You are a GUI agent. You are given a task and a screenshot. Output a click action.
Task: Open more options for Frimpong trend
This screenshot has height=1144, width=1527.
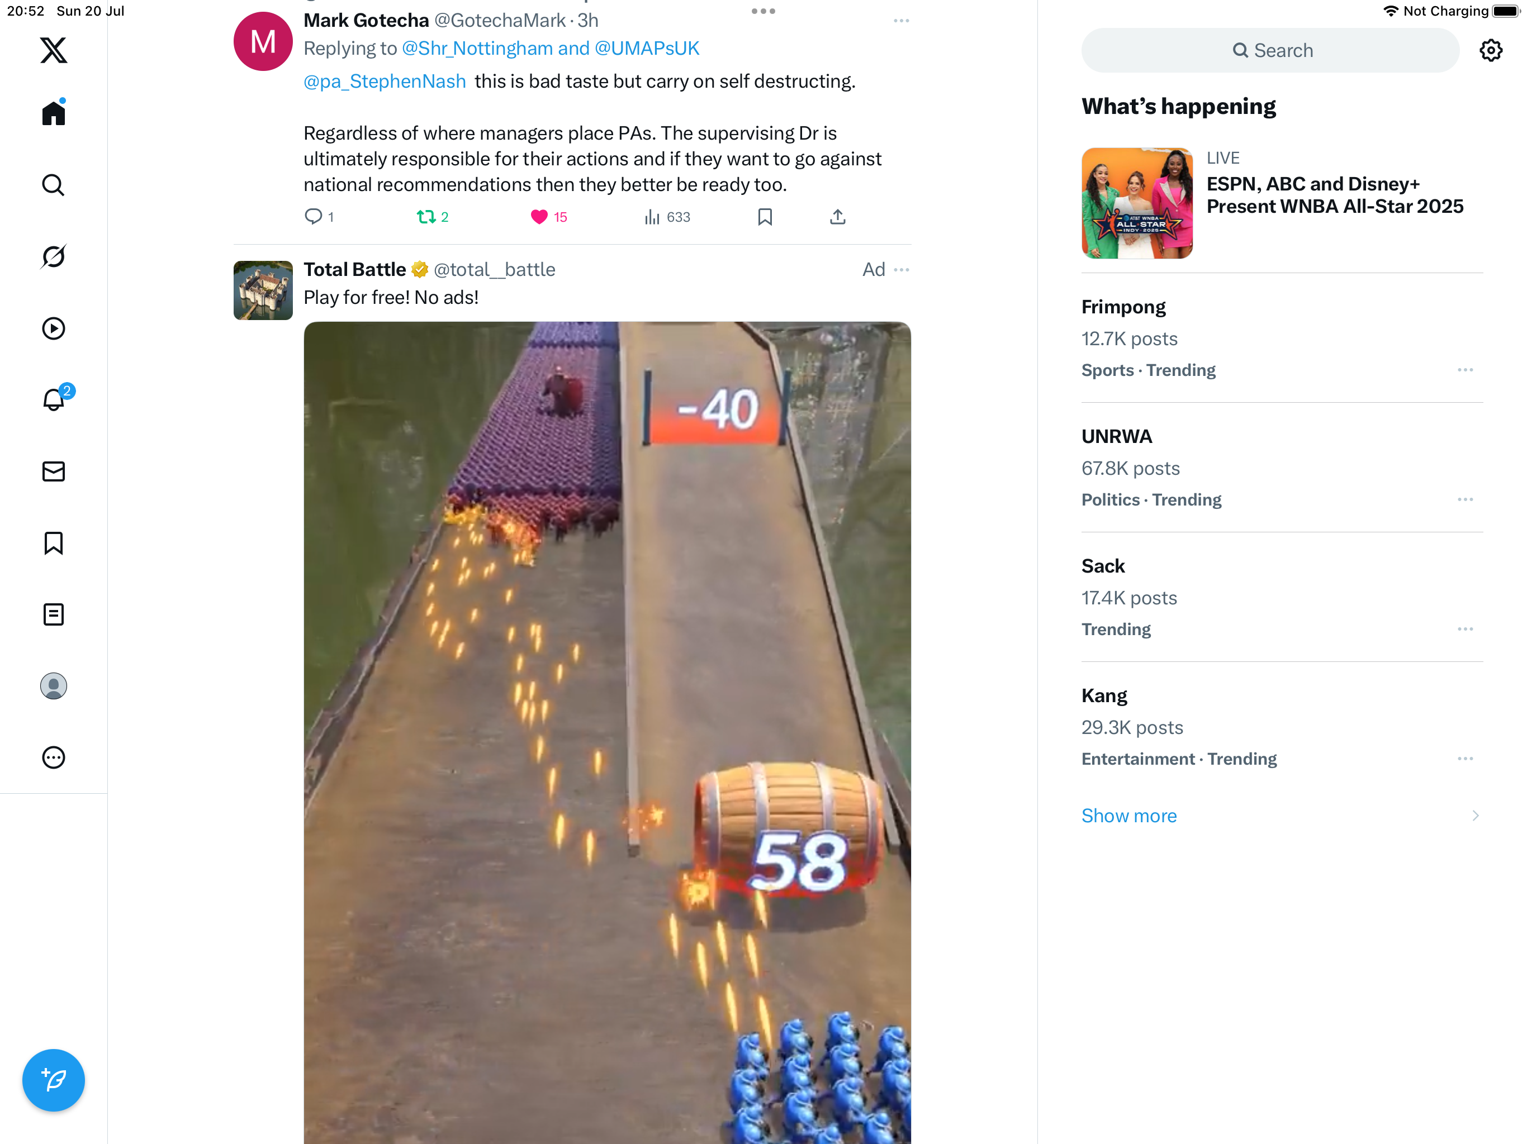pos(1465,370)
